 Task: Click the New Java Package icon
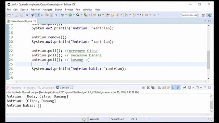pyautogui.click(x=94, y=15)
